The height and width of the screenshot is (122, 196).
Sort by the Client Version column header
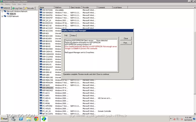[75, 7]
